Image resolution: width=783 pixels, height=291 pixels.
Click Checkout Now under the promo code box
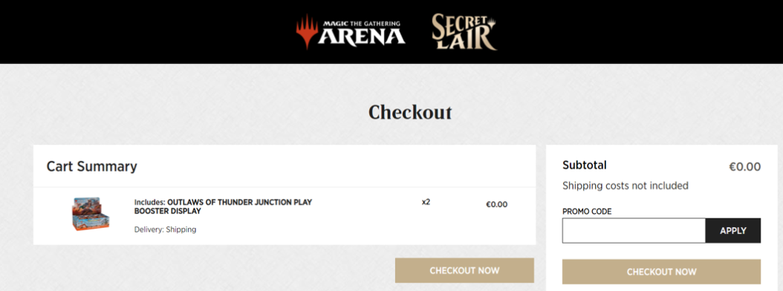(661, 272)
